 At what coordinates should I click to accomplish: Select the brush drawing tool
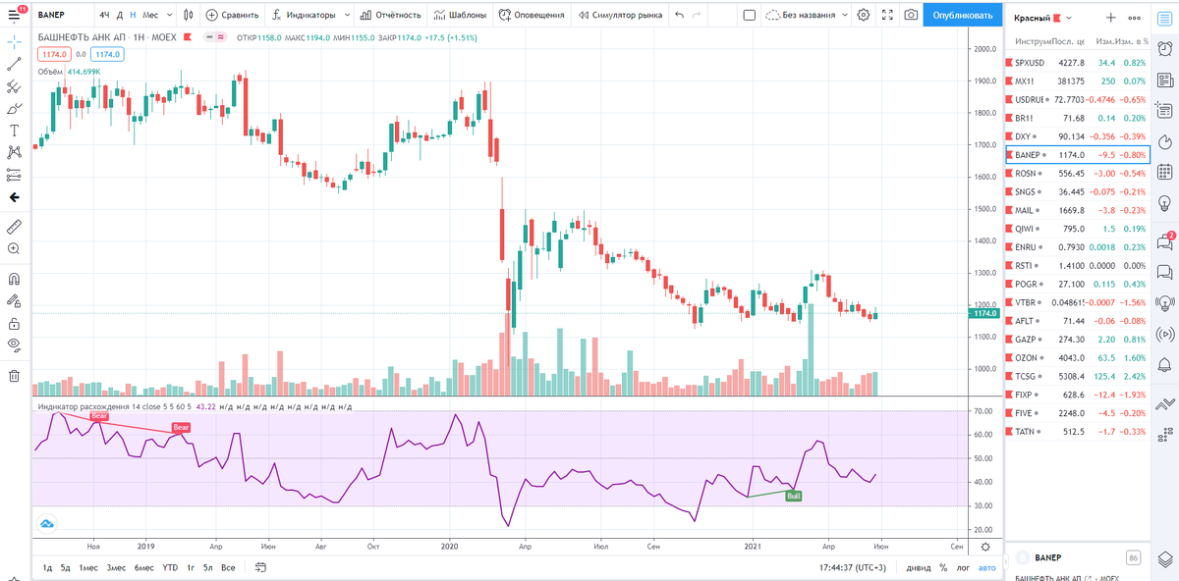(14, 108)
